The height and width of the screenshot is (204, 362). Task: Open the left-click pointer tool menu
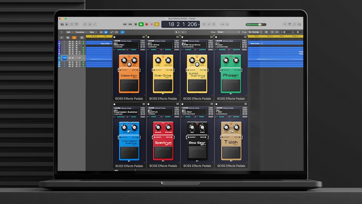point(177,32)
